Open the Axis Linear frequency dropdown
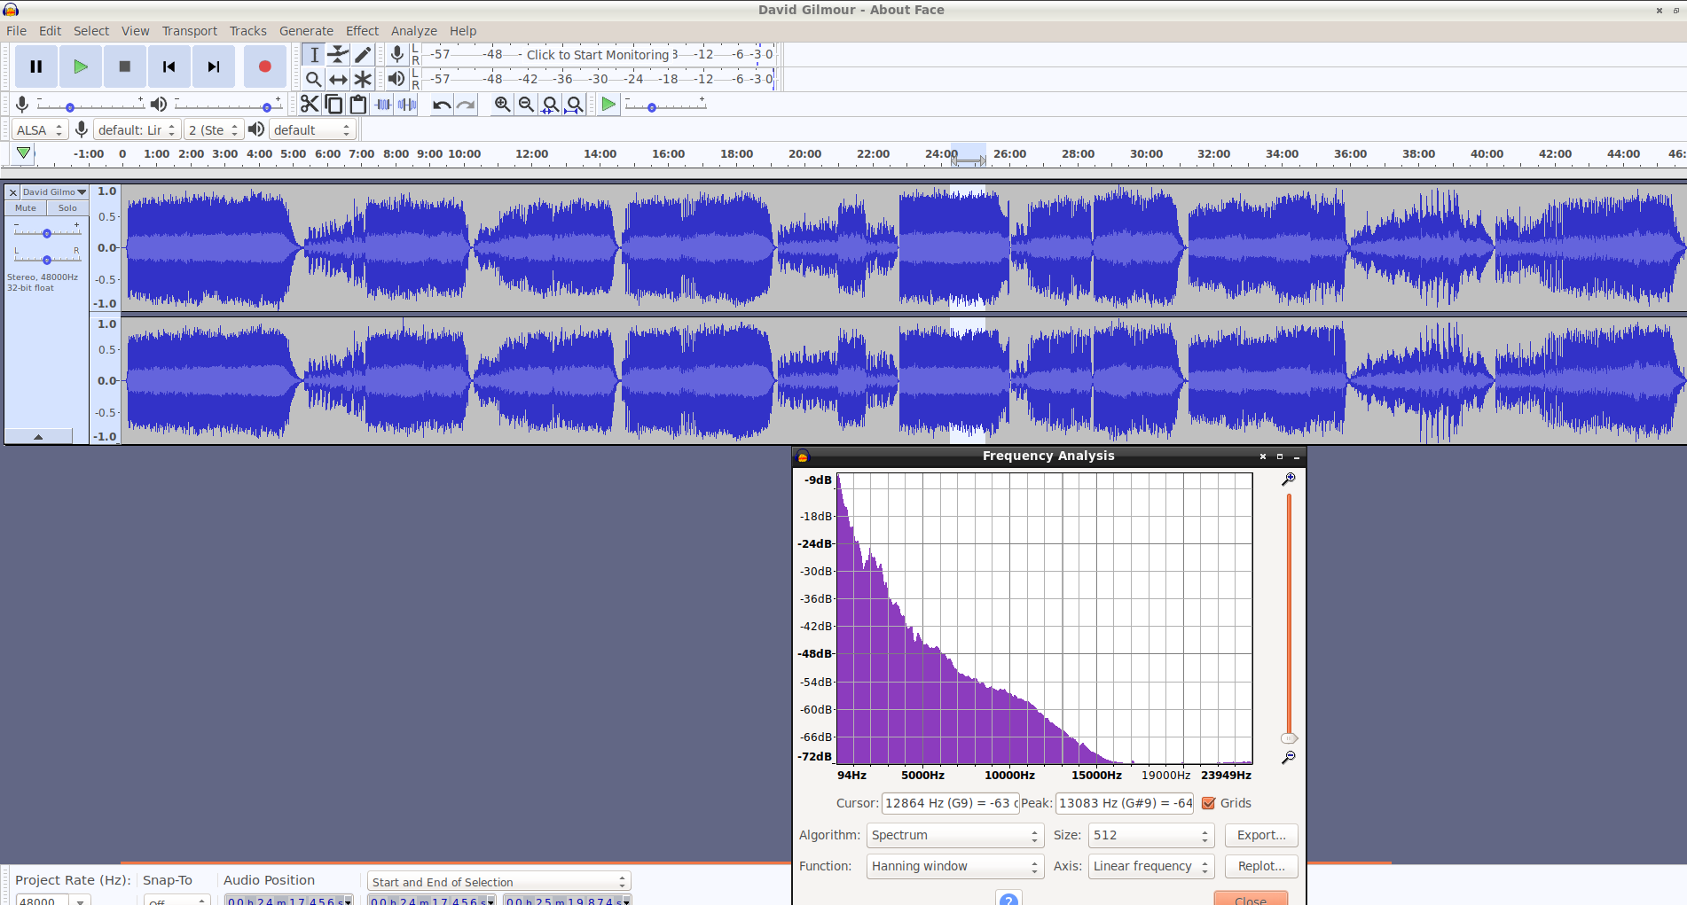Image resolution: width=1687 pixels, height=905 pixels. click(1150, 866)
